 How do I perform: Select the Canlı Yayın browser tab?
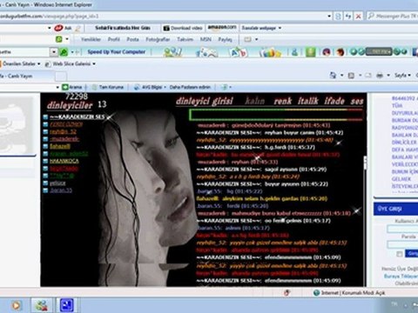pos(26,76)
